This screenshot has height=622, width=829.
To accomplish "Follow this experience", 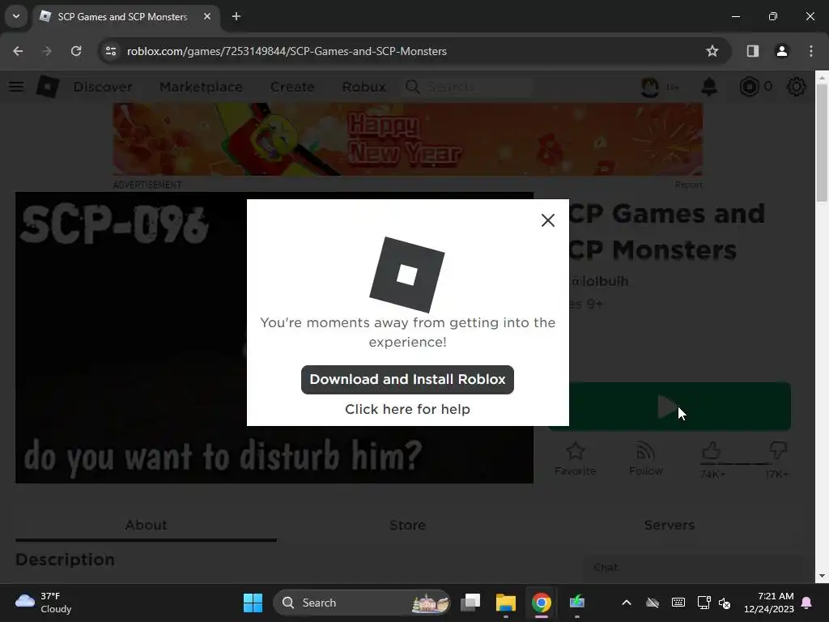I will coord(645,458).
